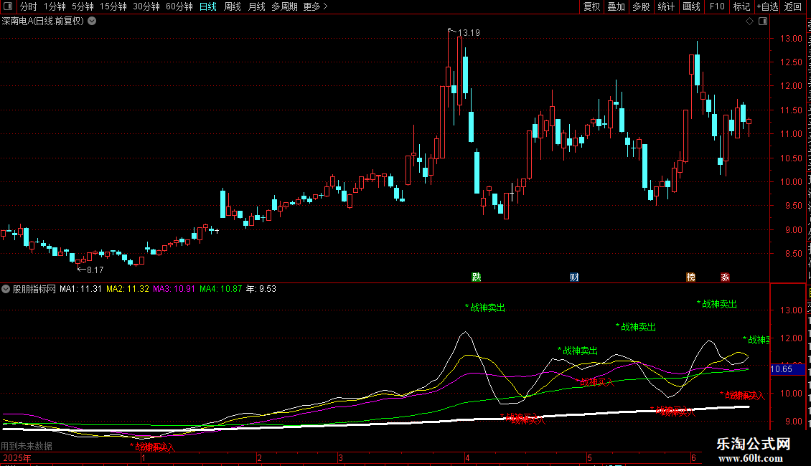Click 深南电A(日线.前复权) chart title
Screen dimensions: 811x466
click(x=43, y=22)
